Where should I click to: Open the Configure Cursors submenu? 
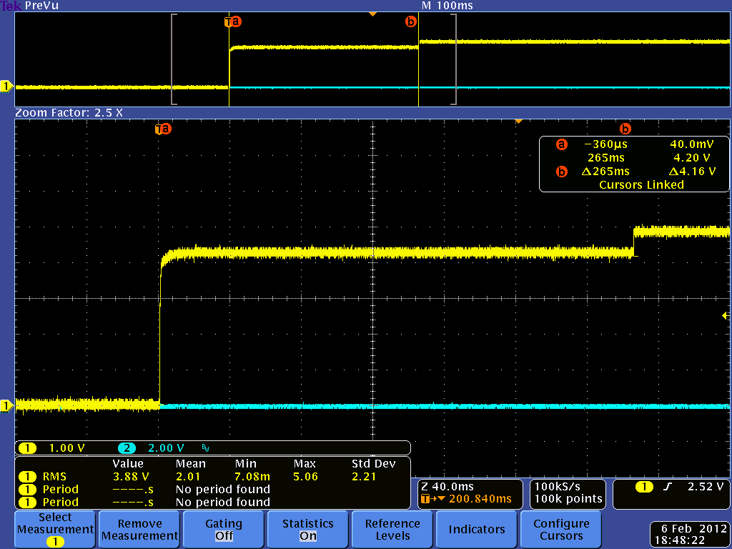561,529
